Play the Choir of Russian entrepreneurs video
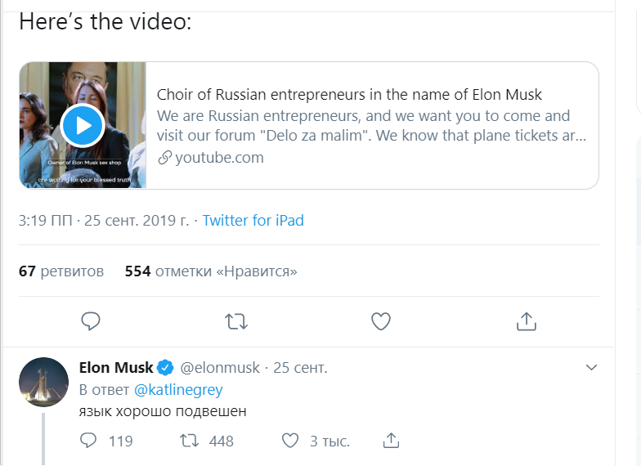 pyautogui.click(x=83, y=126)
